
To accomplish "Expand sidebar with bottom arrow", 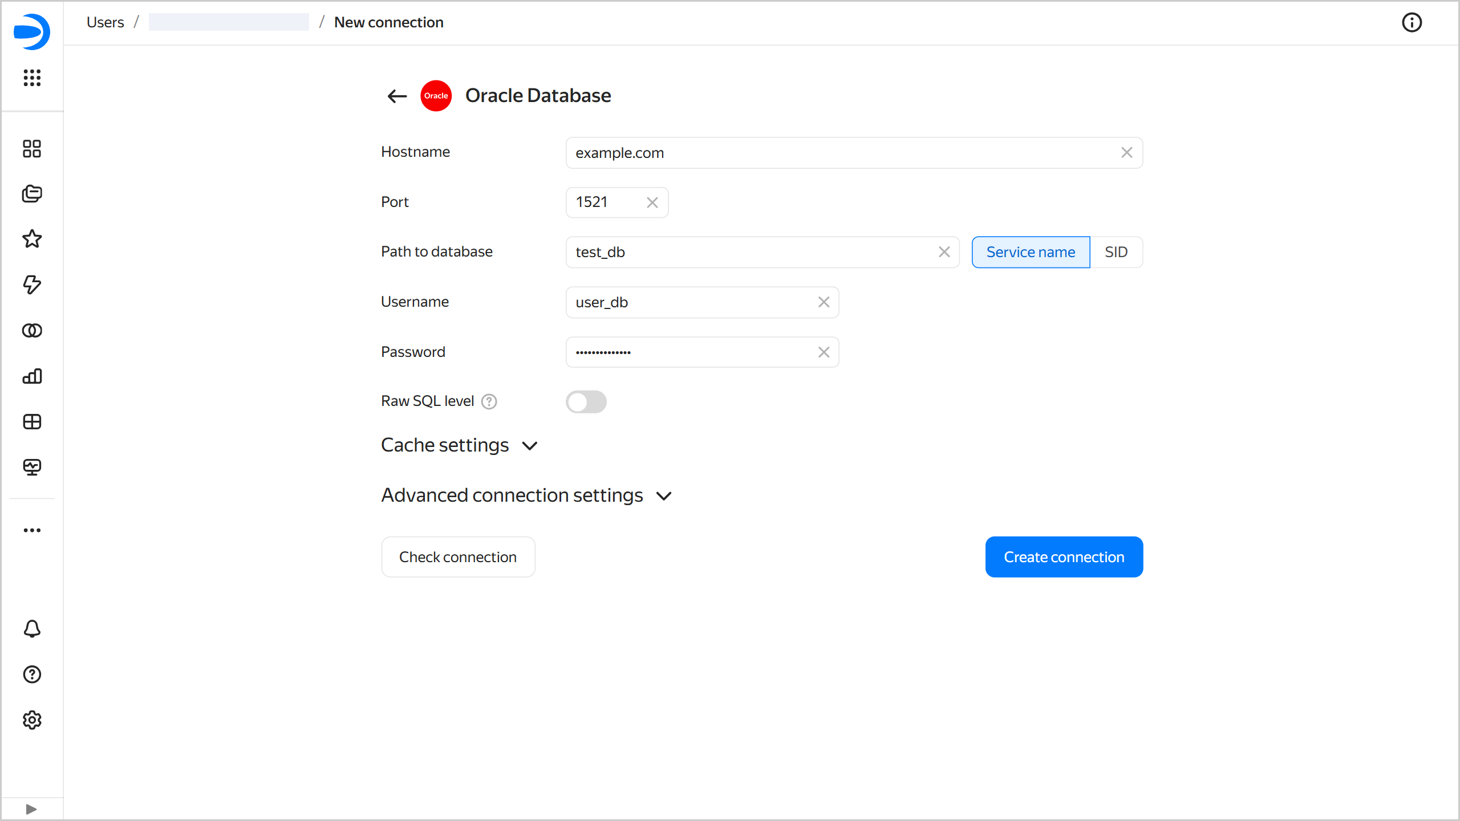I will pos(31,809).
